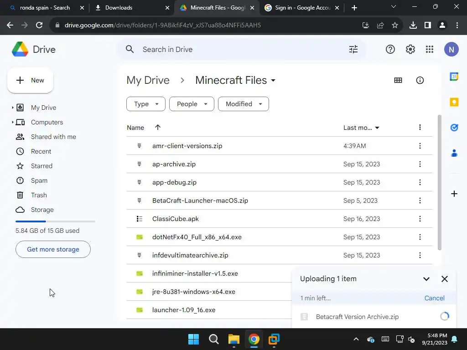This screenshot has height=350, width=467.
Task: Share this page from address bar
Action: click(x=380, y=26)
